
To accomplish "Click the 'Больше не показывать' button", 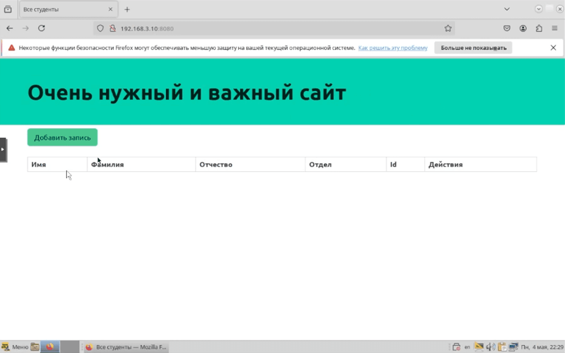I will pyautogui.click(x=473, y=48).
